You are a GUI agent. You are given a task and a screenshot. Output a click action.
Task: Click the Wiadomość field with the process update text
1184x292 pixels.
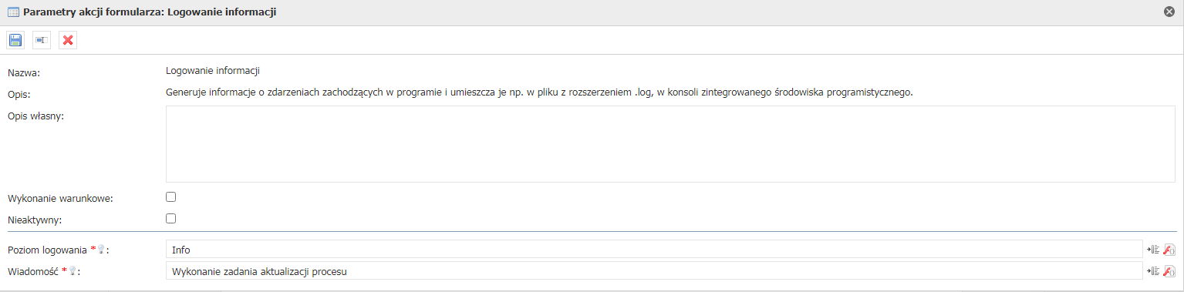(654, 270)
